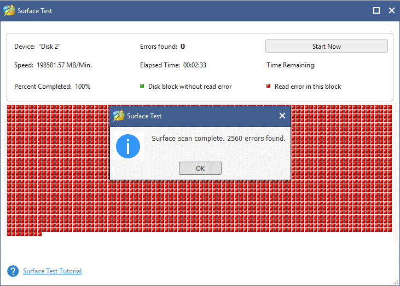Click the blue information icon in dialog
Image resolution: width=400 pixels, height=286 pixels.
point(128,146)
